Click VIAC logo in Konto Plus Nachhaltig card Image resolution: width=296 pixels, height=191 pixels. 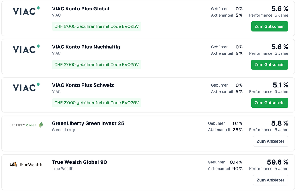pyautogui.click(x=26, y=49)
